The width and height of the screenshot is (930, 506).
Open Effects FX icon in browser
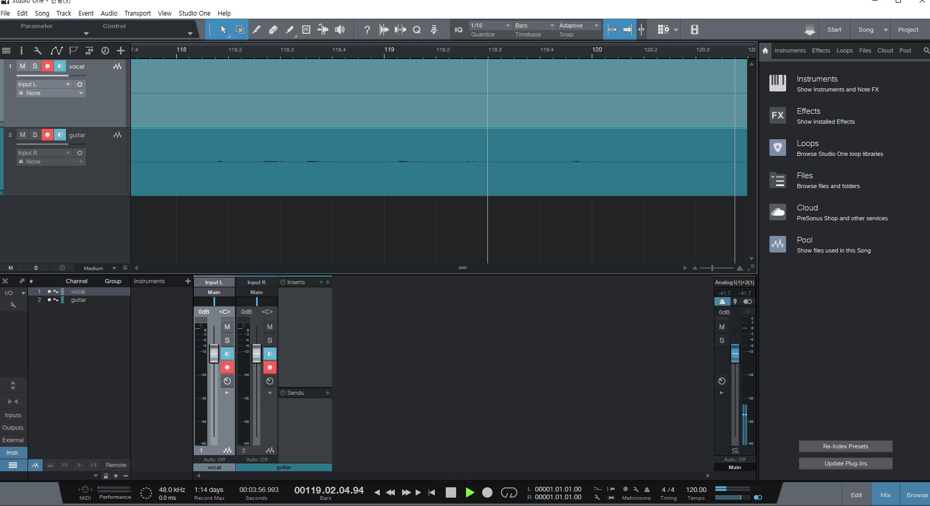[x=778, y=115]
